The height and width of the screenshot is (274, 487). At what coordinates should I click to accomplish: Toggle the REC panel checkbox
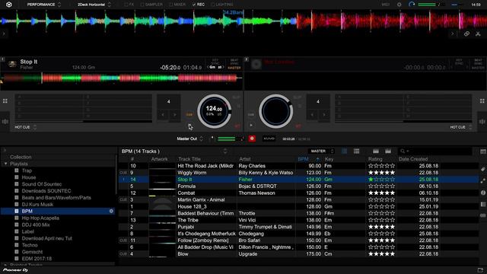(x=194, y=5)
